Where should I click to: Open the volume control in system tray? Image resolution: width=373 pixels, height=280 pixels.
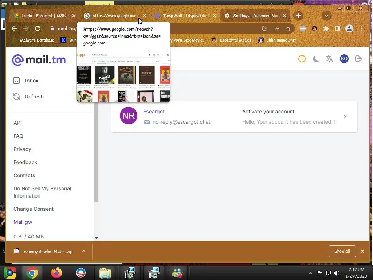tap(337, 273)
